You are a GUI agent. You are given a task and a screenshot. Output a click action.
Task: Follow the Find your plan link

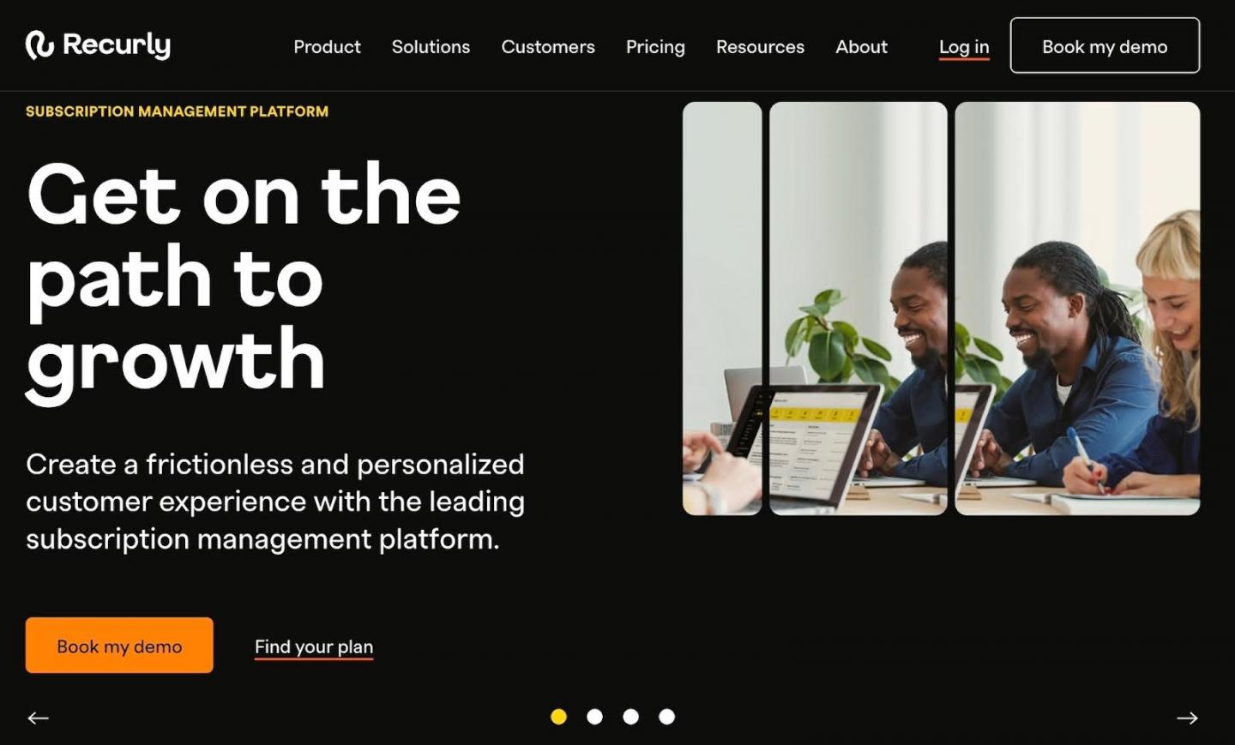[314, 647]
